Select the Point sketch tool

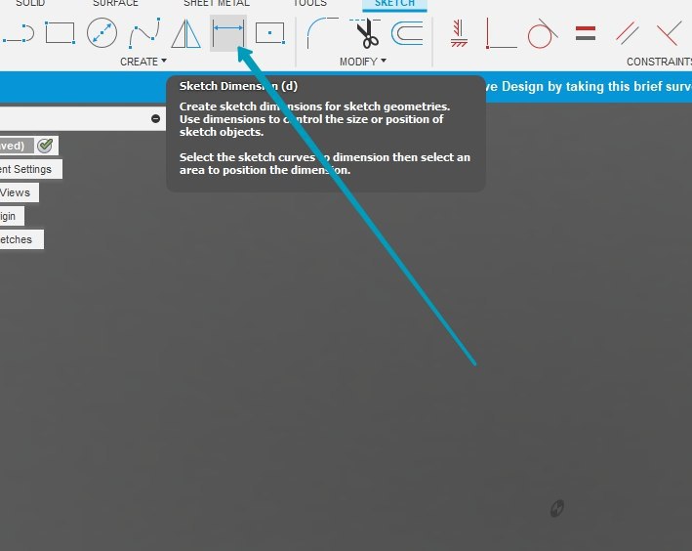pos(270,33)
